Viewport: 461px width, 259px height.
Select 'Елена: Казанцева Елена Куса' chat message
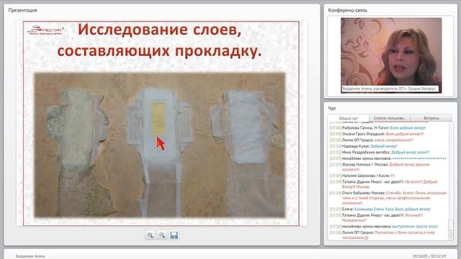point(380,209)
